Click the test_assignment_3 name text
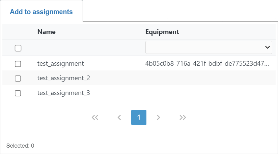This screenshot has height=154, width=278. 63,93
